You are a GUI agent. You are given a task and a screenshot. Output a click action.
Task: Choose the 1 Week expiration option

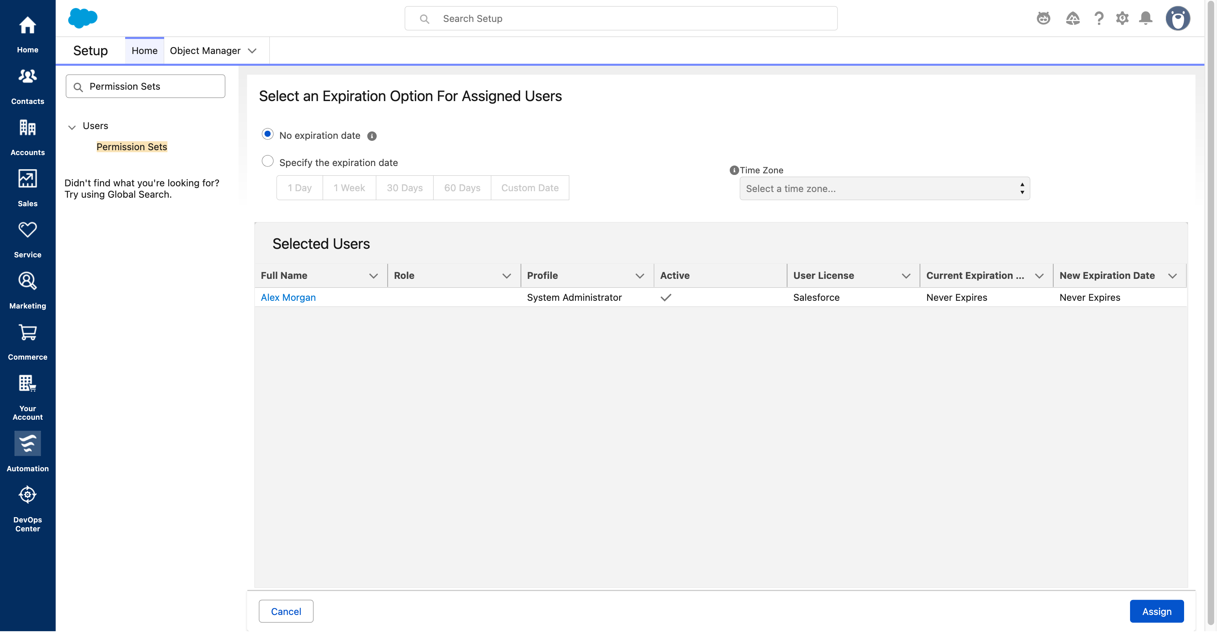tap(349, 188)
